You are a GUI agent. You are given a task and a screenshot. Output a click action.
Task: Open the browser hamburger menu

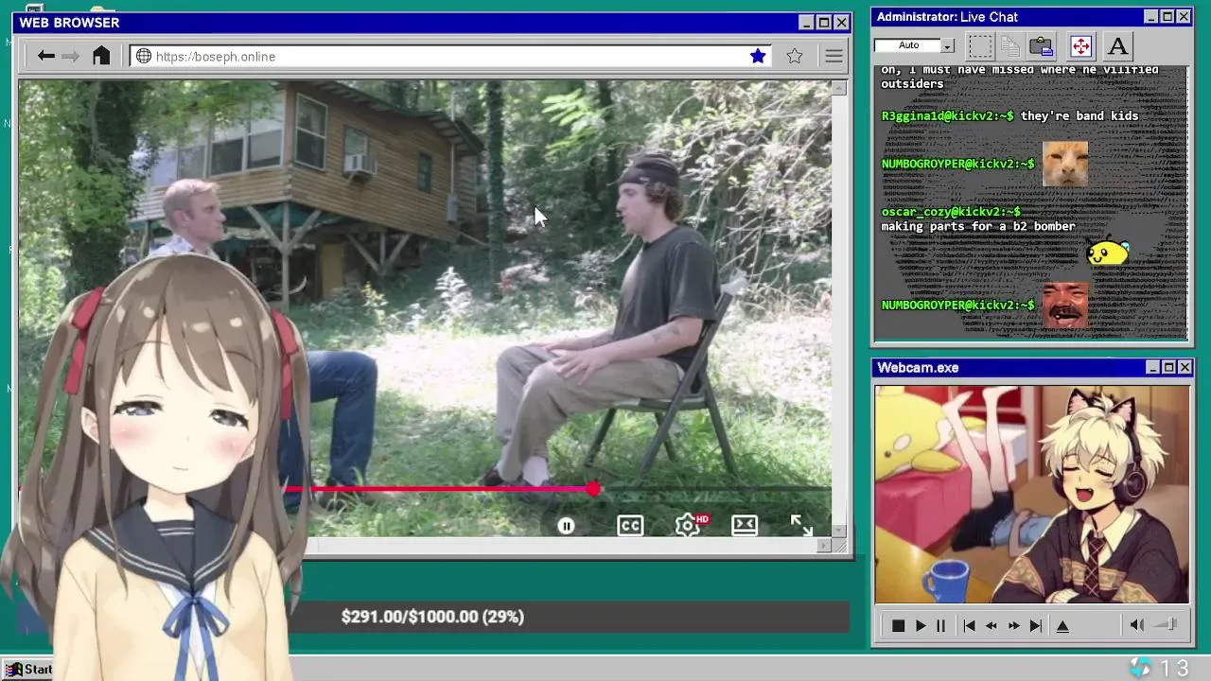[834, 57]
